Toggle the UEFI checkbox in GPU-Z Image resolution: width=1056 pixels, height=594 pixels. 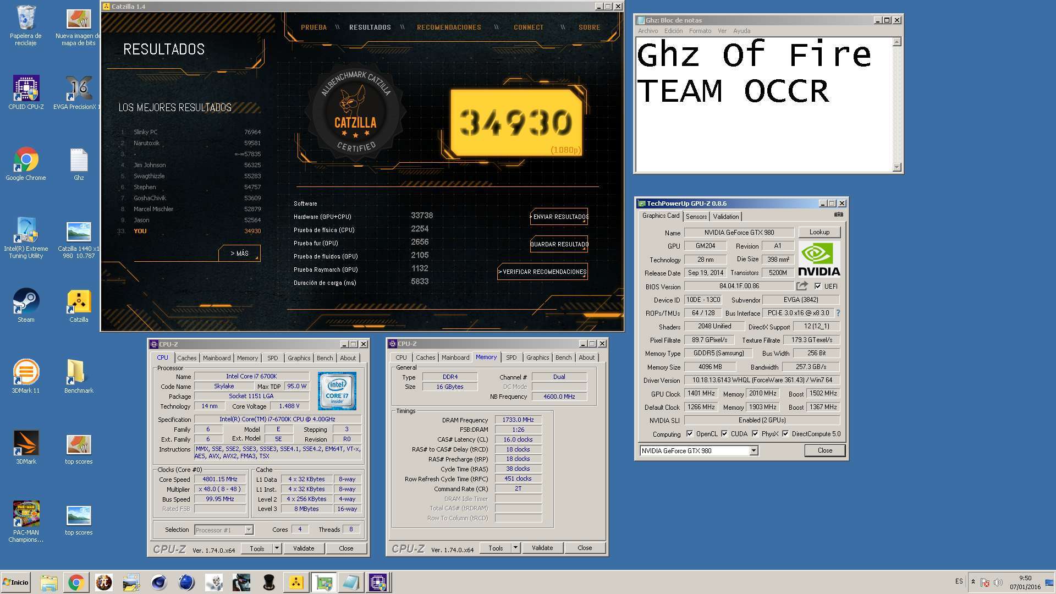coord(818,286)
